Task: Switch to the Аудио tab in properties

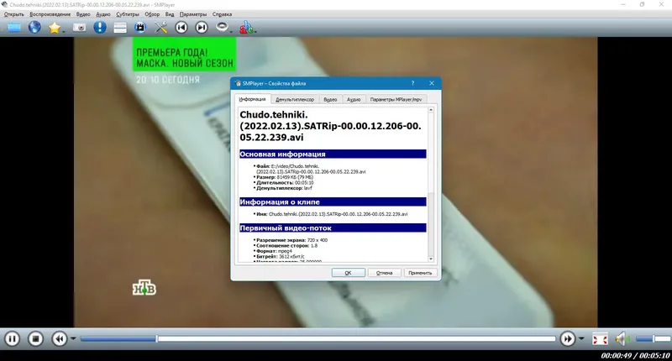Action: (354, 99)
